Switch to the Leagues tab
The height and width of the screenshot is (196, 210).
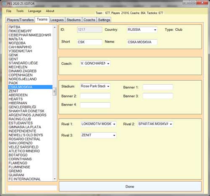57,20
